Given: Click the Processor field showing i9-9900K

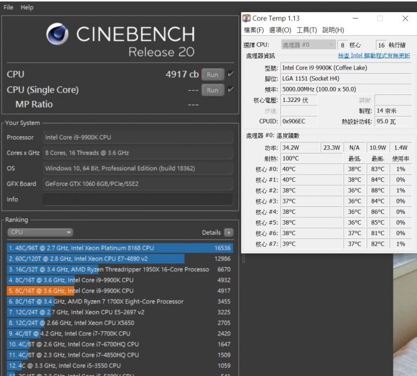Looking at the screenshot, I should coord(138,137).
